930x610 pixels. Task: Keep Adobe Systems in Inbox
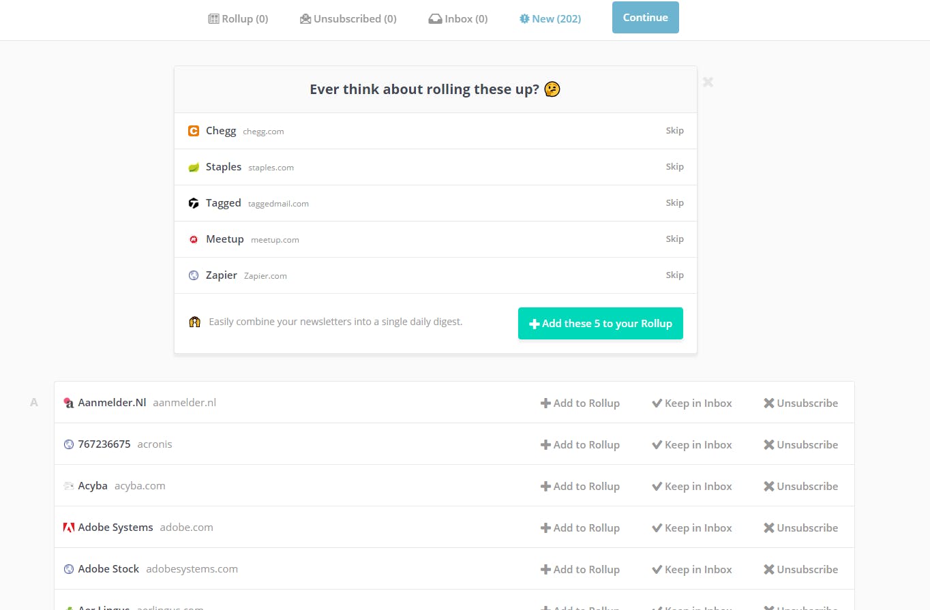(692, 528)
